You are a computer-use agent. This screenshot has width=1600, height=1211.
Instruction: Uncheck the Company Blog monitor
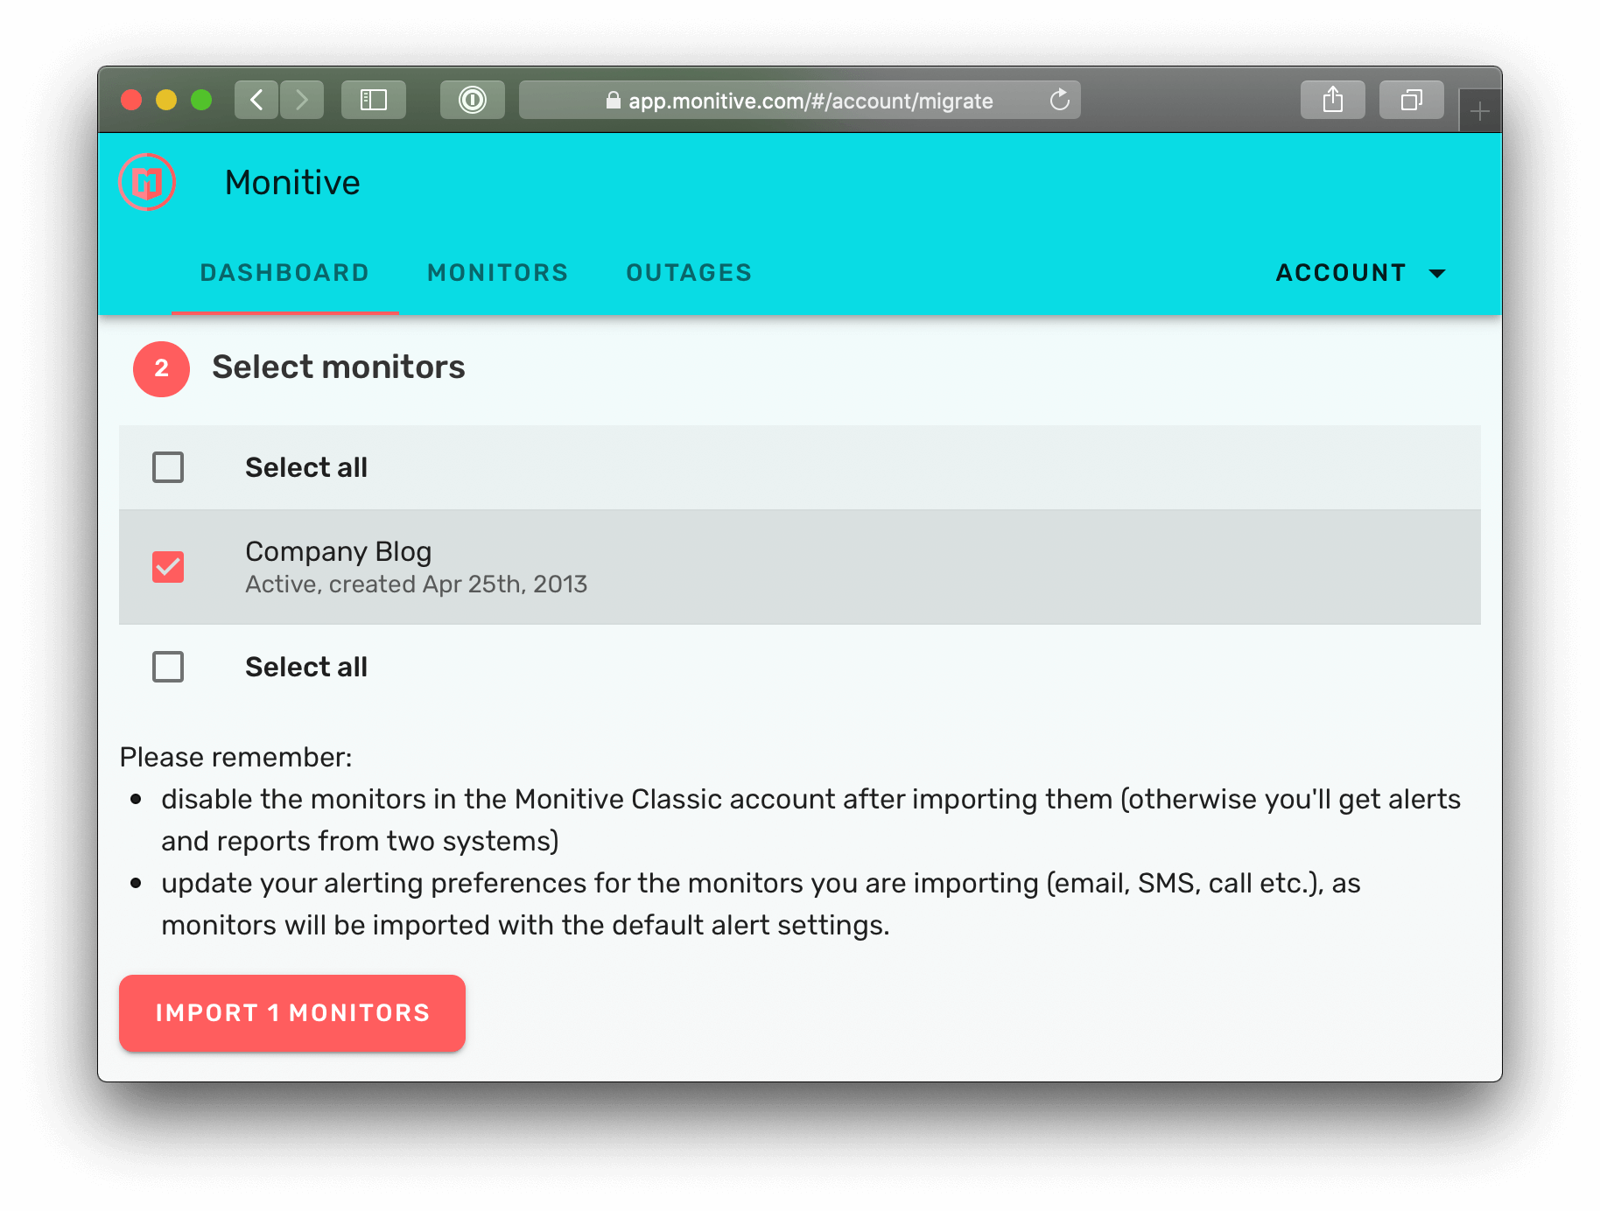[x=167, y=567]
